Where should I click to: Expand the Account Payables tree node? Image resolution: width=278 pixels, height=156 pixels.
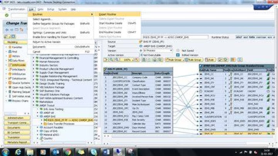pyautogui.click(x=37, y=127)
